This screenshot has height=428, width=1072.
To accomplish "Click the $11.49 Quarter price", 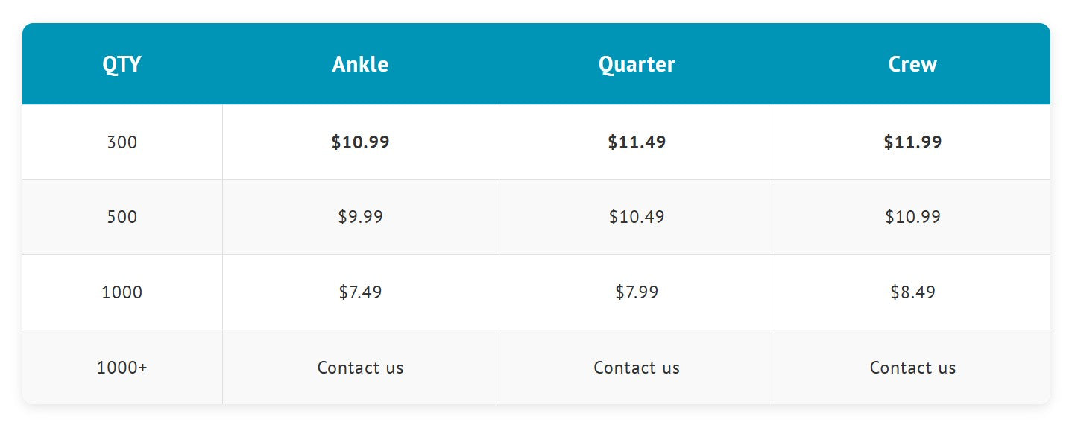I will click(x=637, y=142).
